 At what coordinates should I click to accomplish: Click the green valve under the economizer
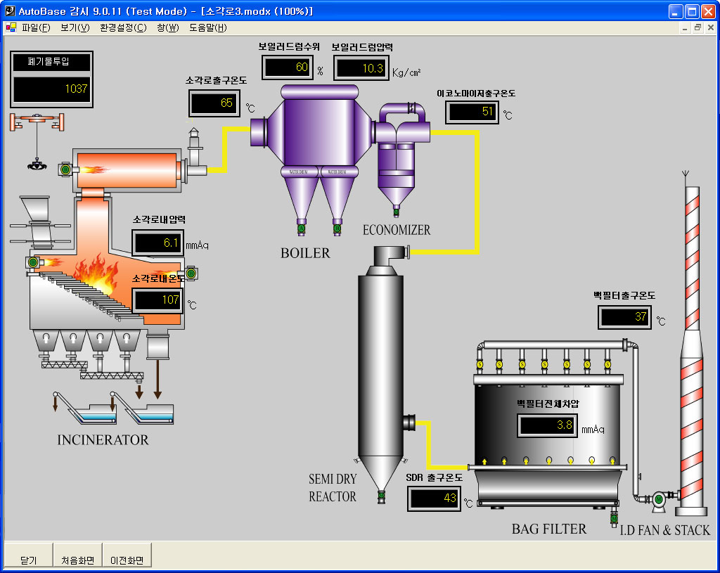(x=396, y=212)
